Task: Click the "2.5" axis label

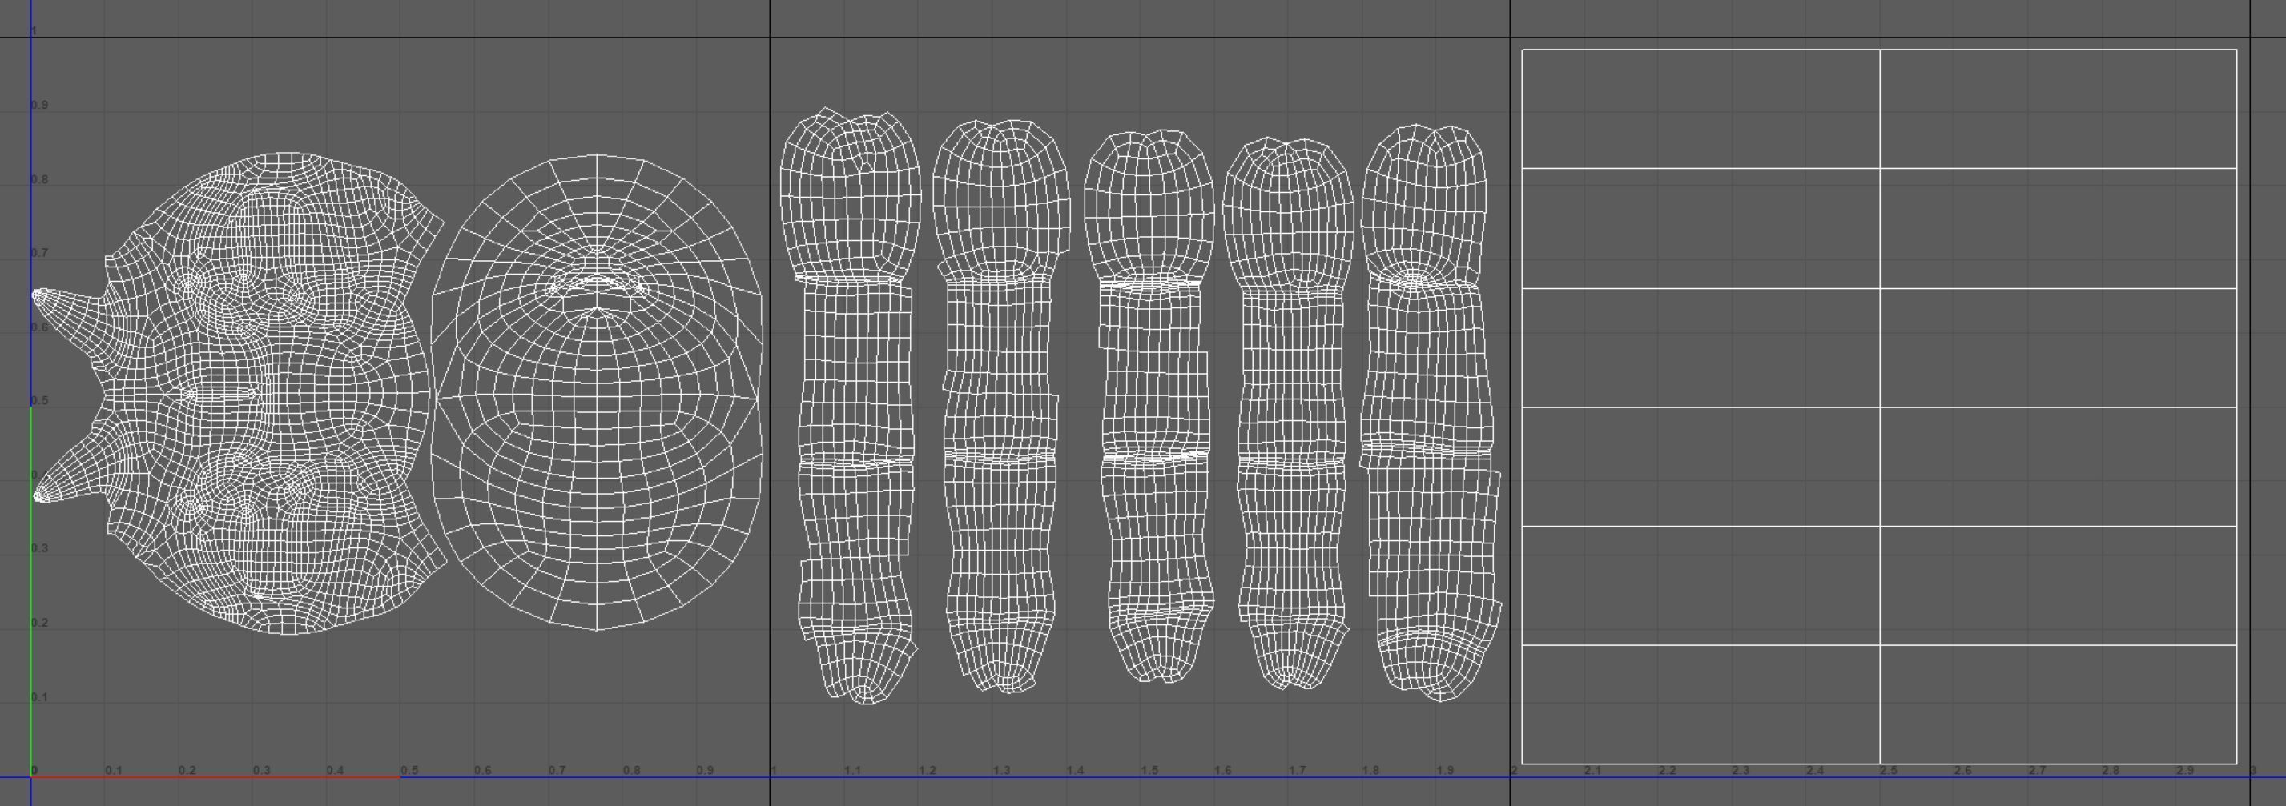Action: [1890, 771]
